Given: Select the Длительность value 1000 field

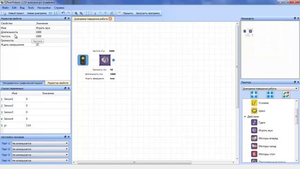Looking at the screenshot, I should click(x=53, y=32).
